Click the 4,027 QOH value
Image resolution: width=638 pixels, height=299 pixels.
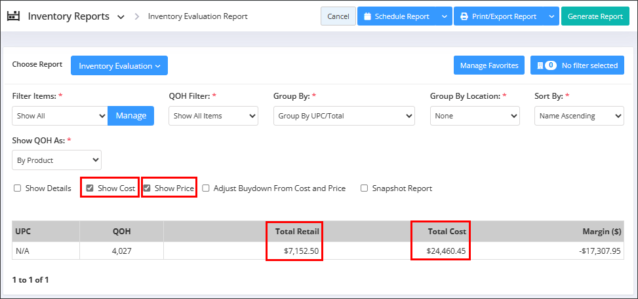[x=122, y=251]
